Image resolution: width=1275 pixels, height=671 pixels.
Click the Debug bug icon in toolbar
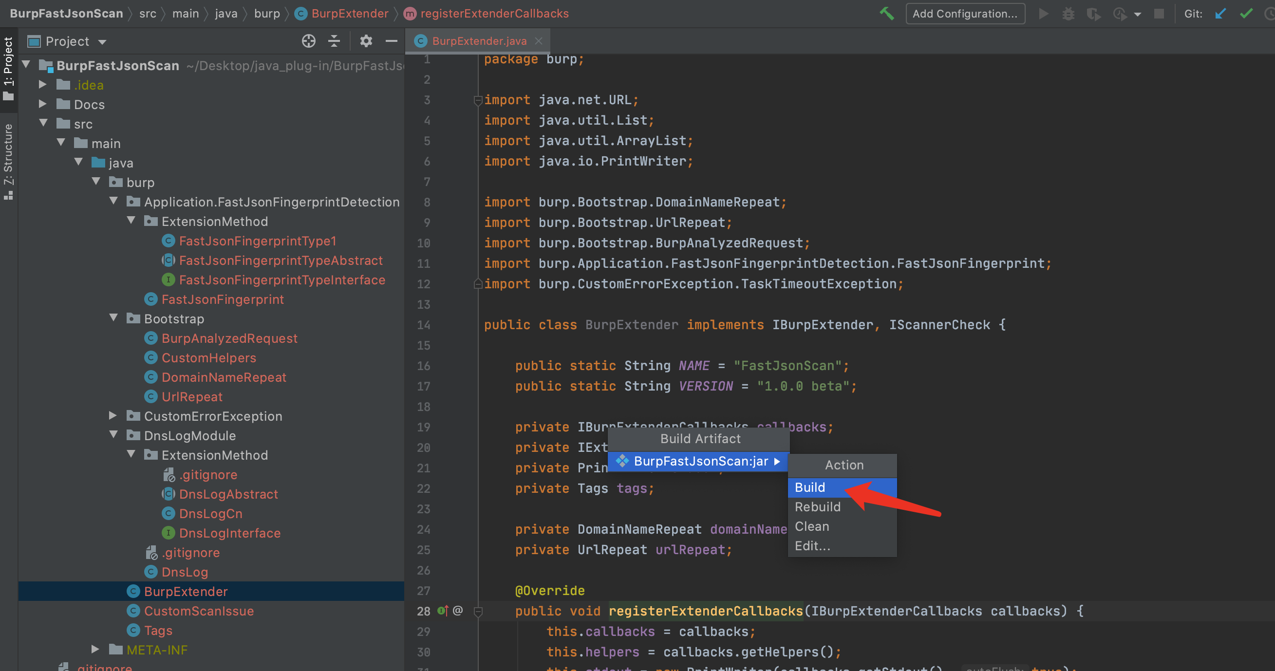point(1068,13)
